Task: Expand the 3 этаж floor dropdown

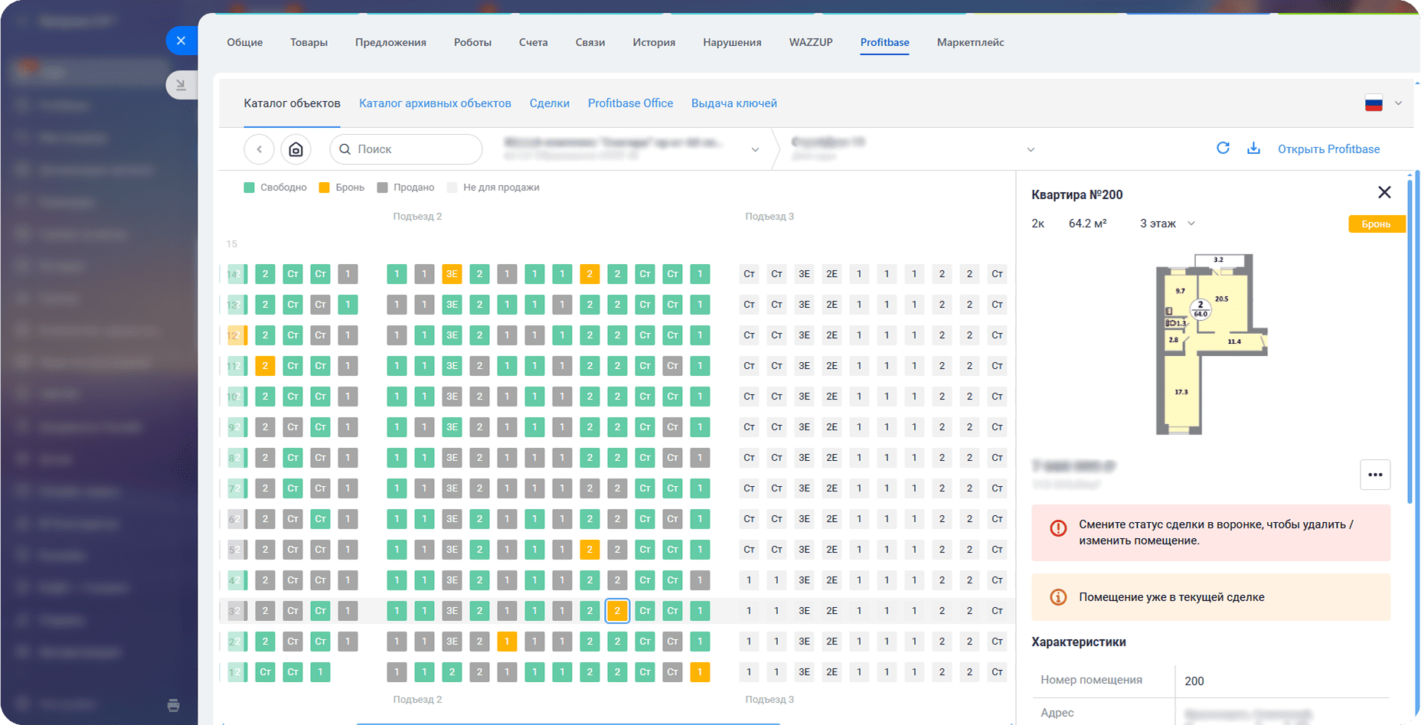Action: [x=1168, y=224]
